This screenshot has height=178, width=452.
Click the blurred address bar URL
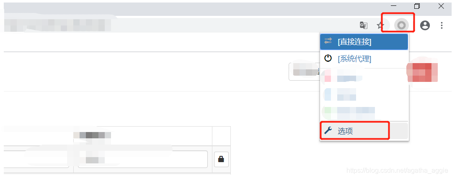pyautogui.click(x=58, y=25)
